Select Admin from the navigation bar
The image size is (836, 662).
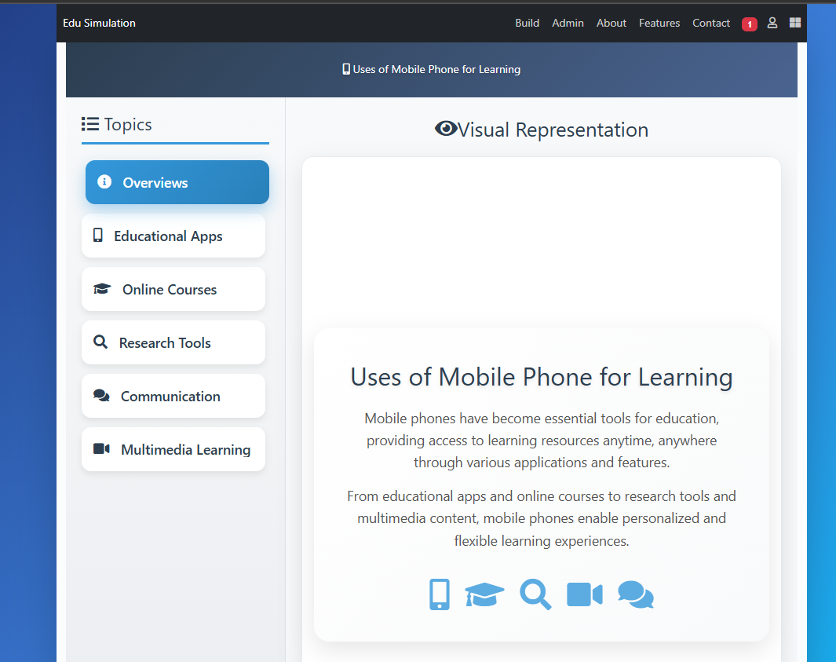(568, 23)
